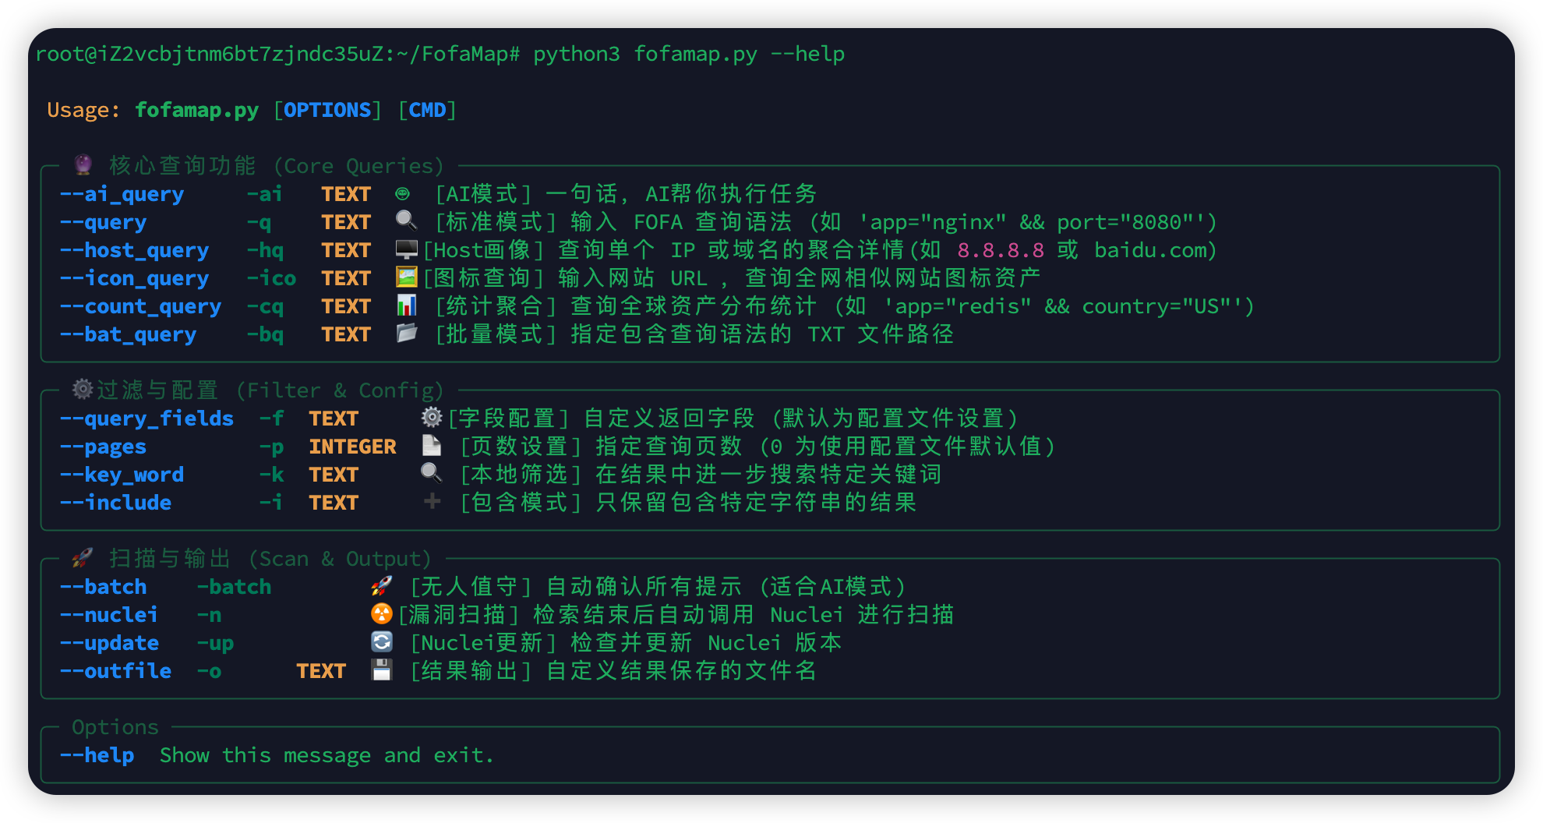Click the gear icon beside --query_fields

(x=432, y=418)
